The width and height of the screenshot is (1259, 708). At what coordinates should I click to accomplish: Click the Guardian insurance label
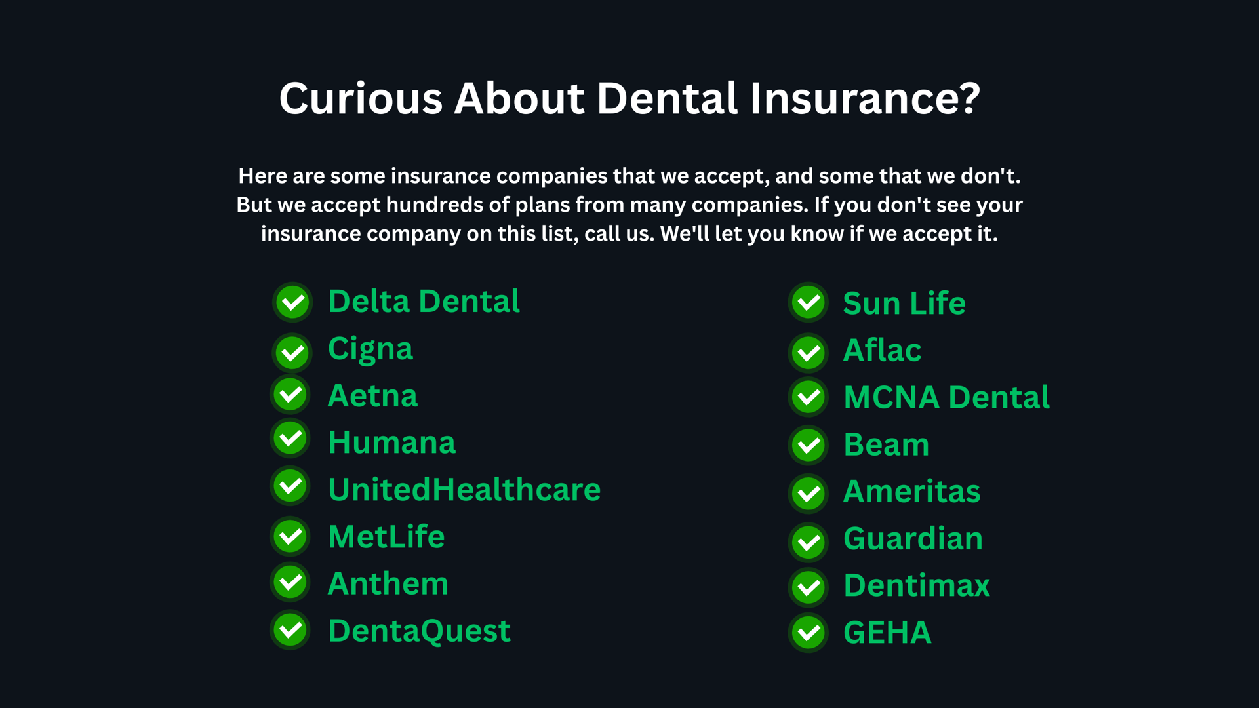[x=913, y=539]
